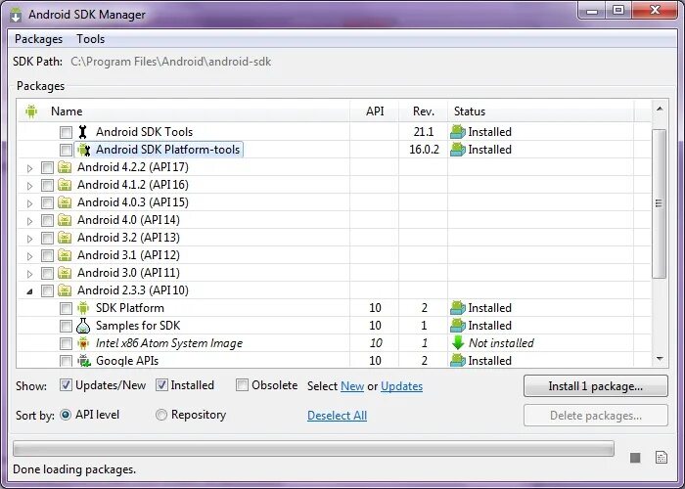Expand the Android 3.0 (API 11) node
This screenshot has width=685, height=489.
tap(29, 274)
